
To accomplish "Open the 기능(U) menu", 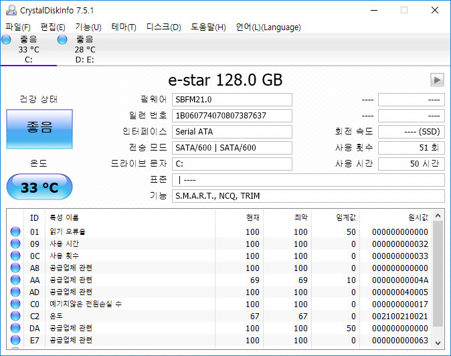I will tap(88, 27).
